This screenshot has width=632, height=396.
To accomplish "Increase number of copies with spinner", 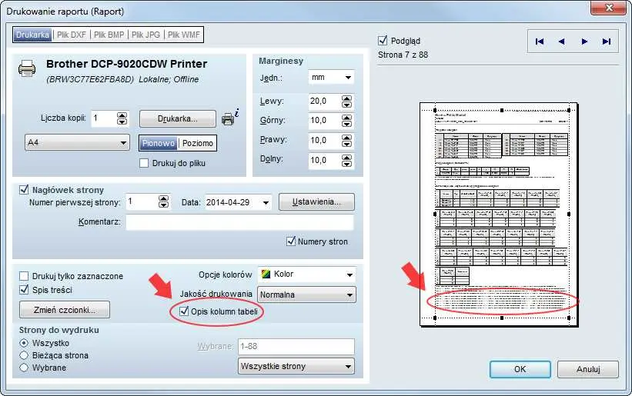I will (122, 115).
